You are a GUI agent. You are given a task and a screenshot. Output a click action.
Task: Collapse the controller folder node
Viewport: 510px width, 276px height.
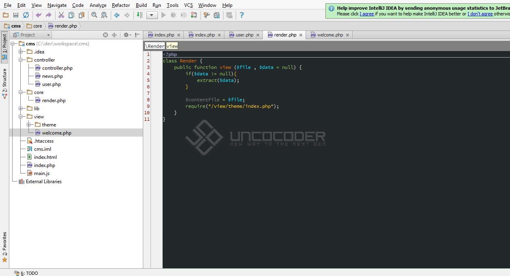tap(20, 60)
